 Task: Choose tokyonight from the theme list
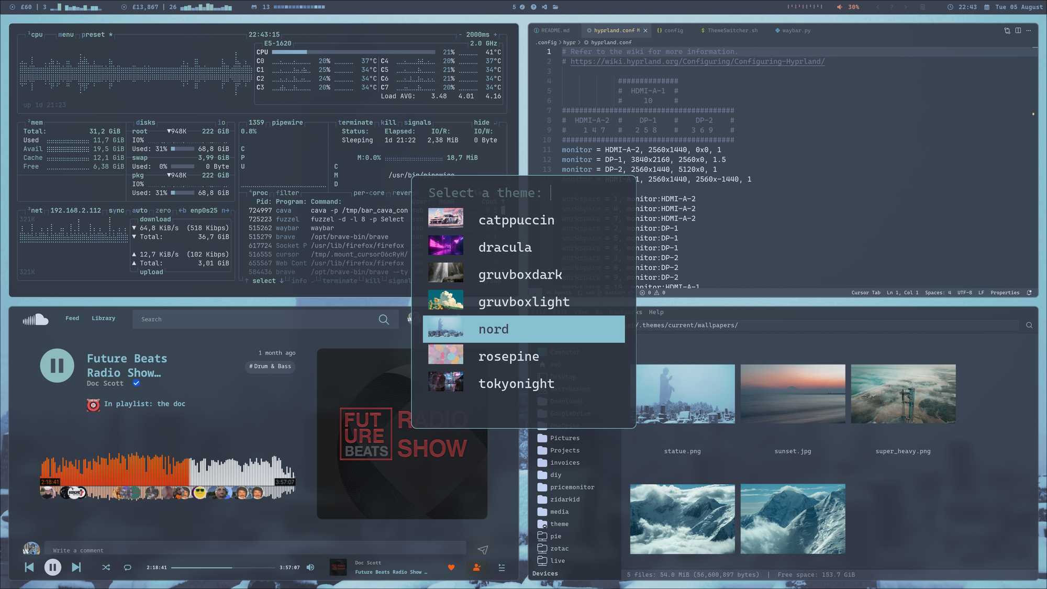tap(516, 384)
